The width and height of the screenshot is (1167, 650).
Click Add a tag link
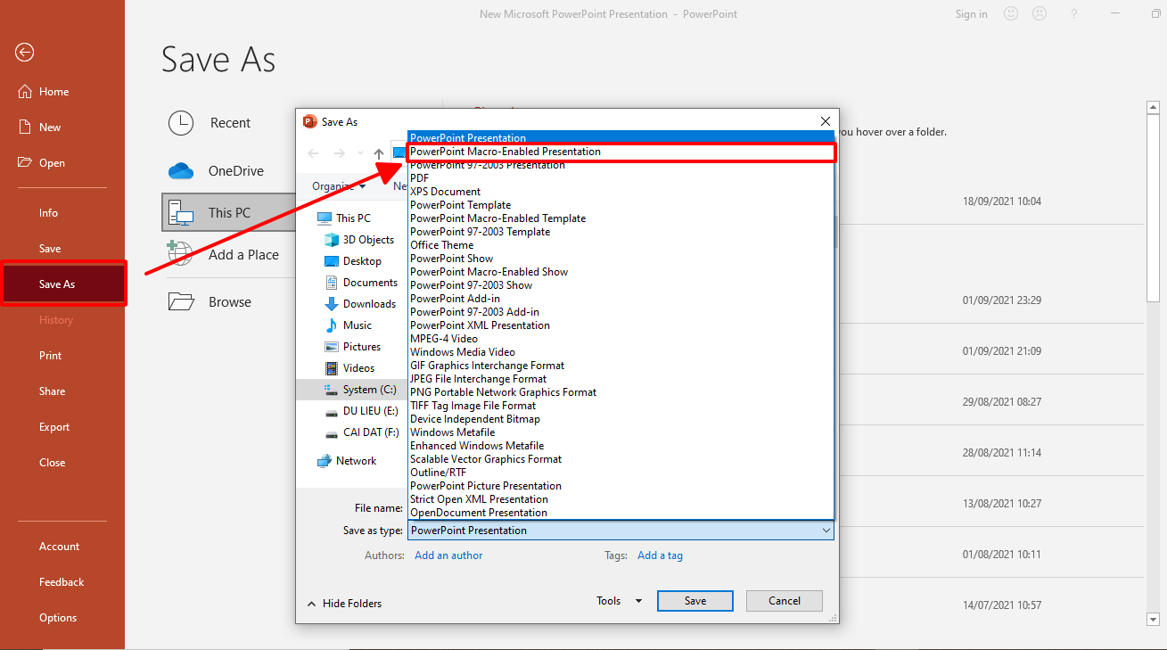coord(660,555)
